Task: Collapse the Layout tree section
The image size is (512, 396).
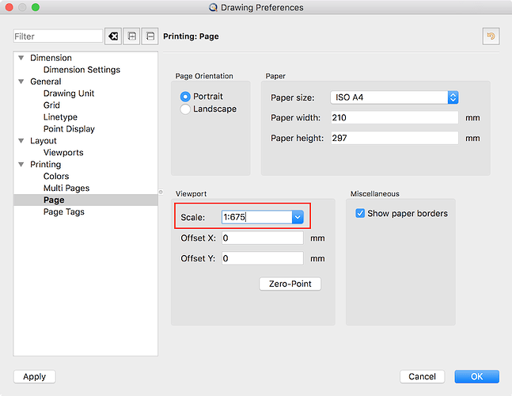Action: coord(21,141)
